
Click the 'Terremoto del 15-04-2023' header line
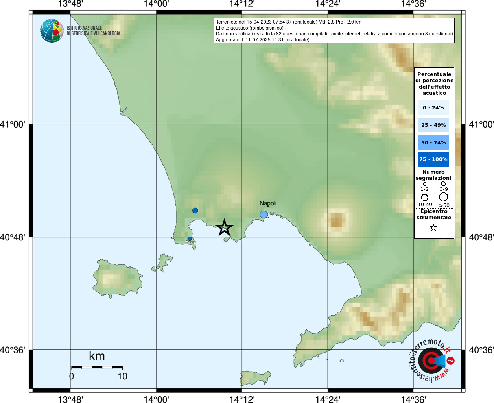click(289, 22)
